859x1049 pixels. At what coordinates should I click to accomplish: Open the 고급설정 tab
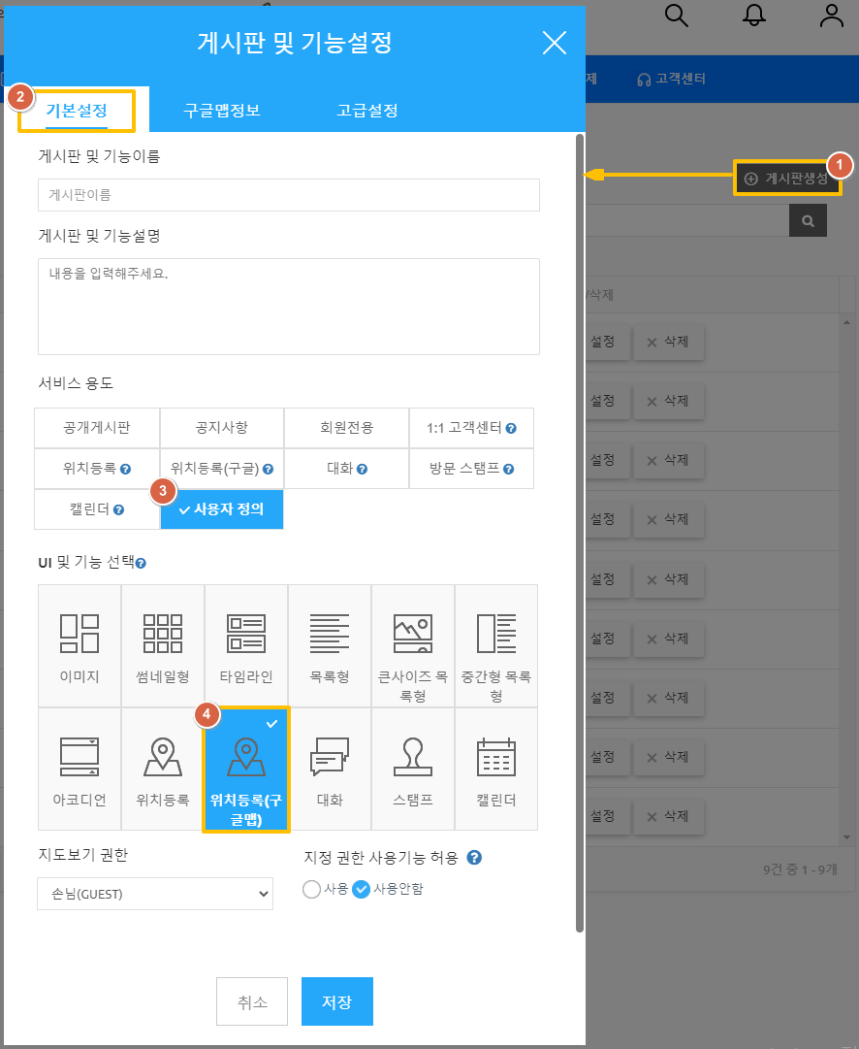tap(366, 110)
